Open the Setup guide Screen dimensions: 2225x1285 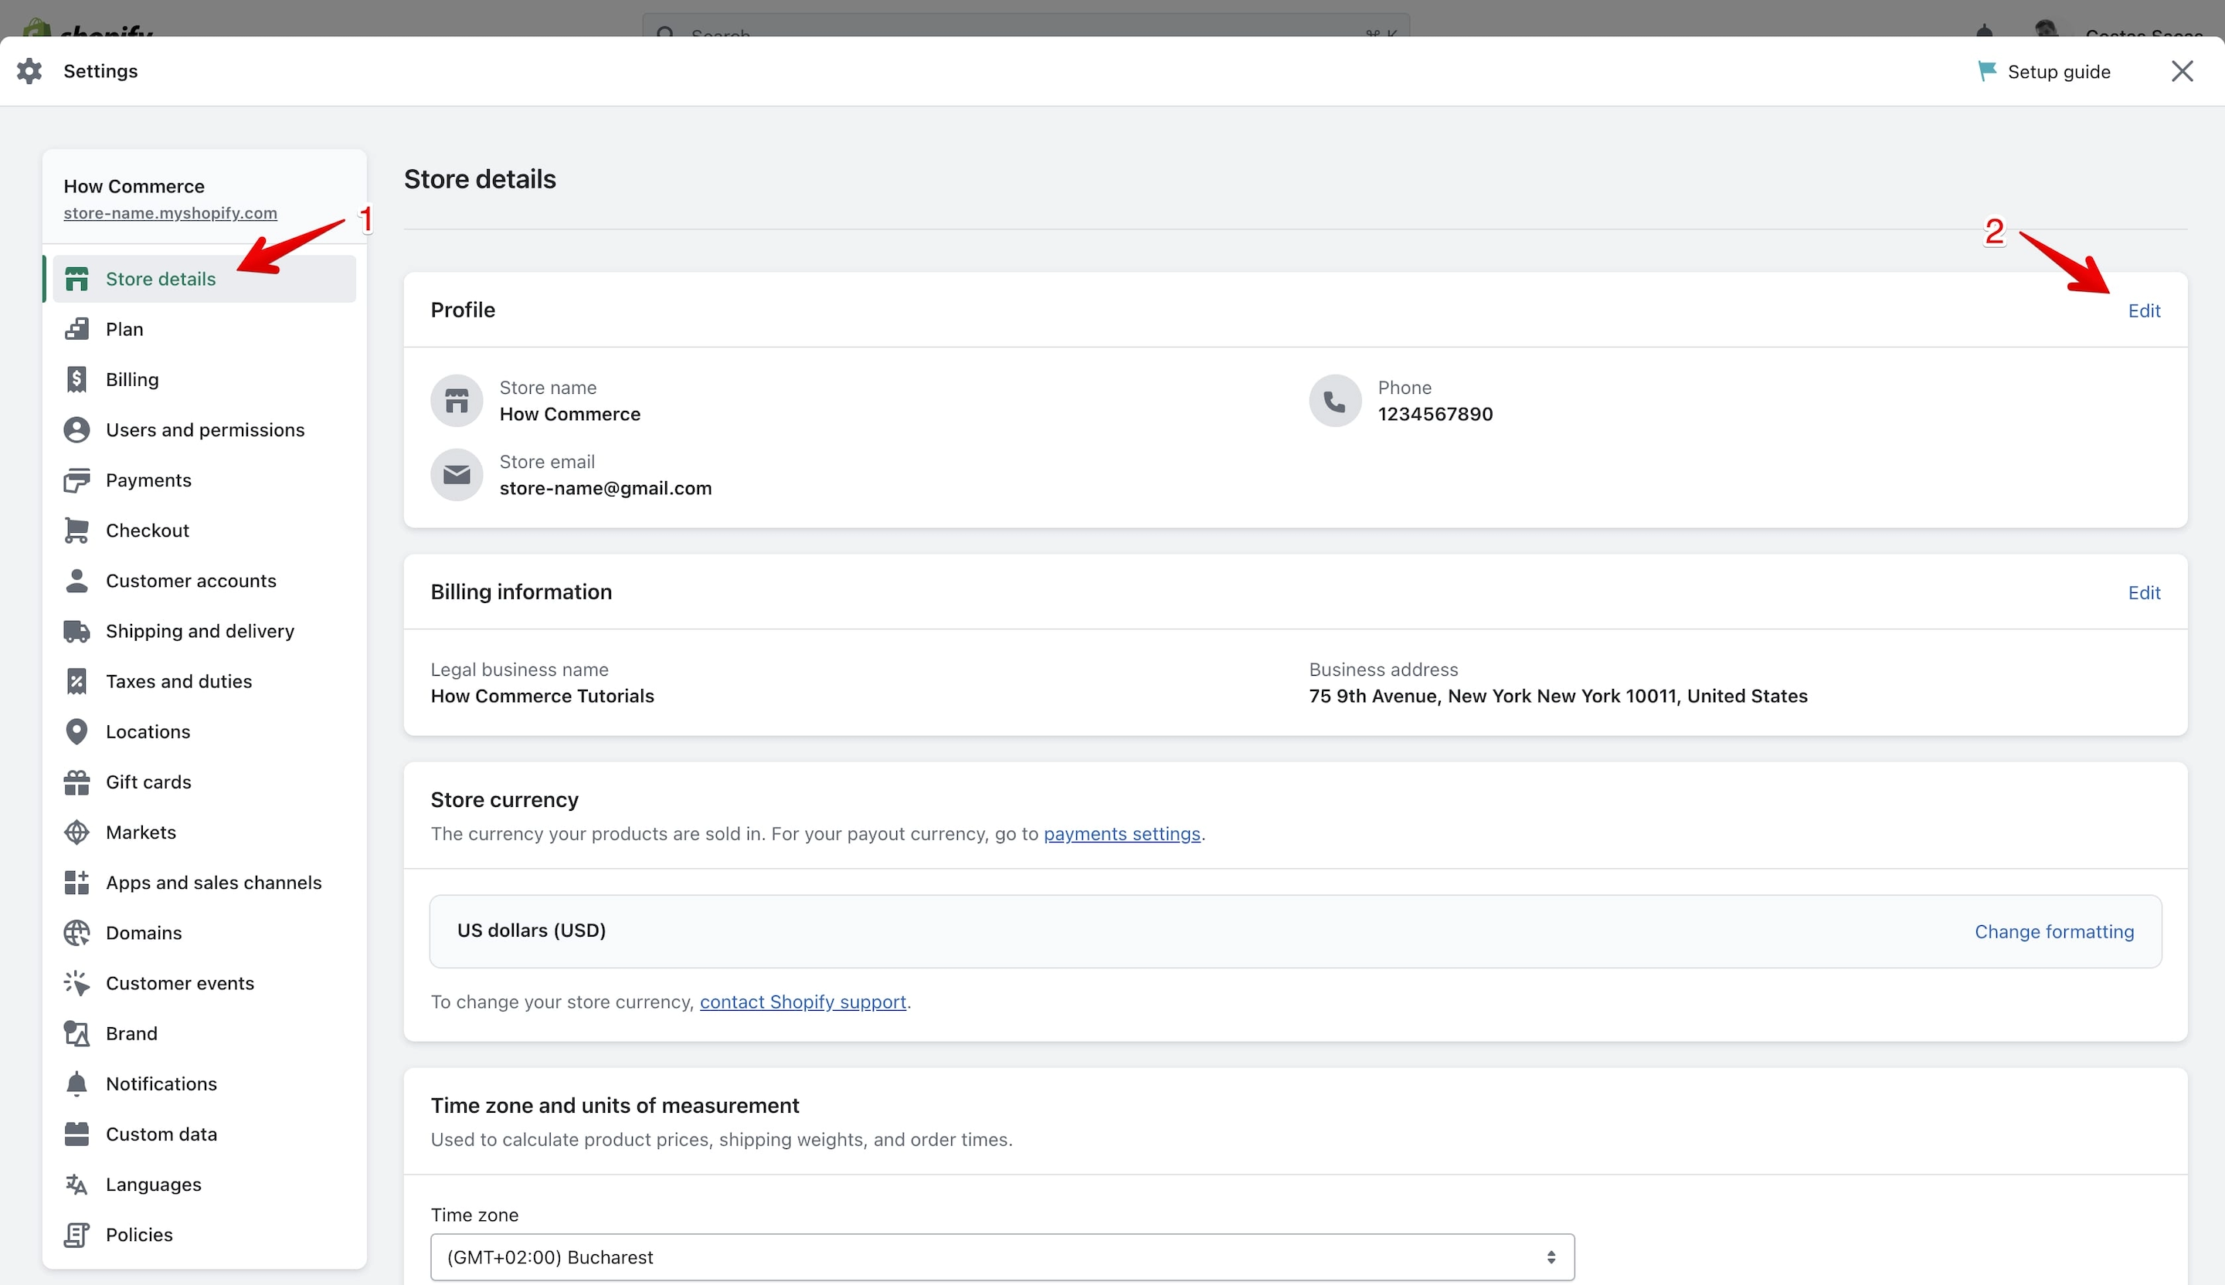[2044, 72]
